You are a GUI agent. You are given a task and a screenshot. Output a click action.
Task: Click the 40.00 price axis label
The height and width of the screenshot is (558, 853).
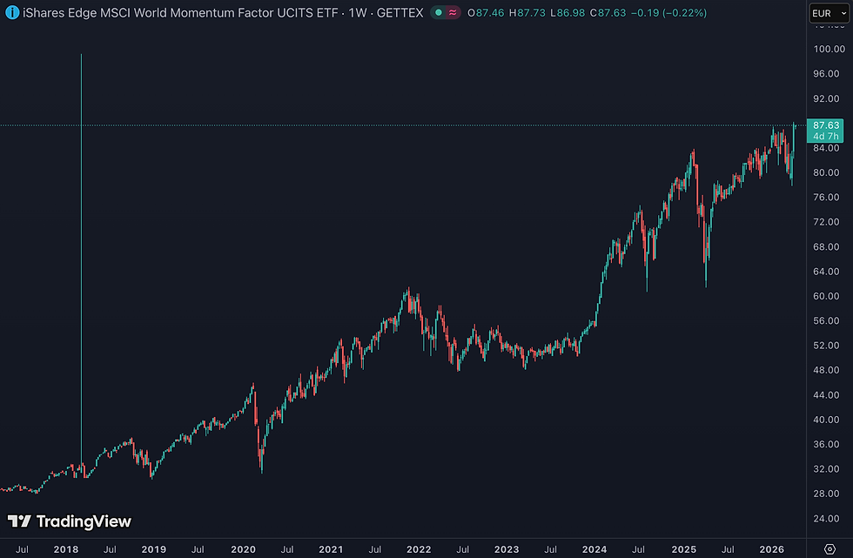(x=826, y=420)
